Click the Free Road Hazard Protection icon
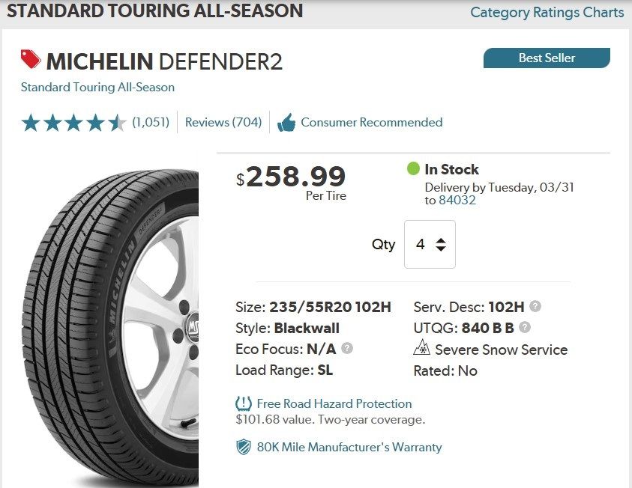Image resolution: width=632 pixels, height=488 pixels. tap(244, 404)
